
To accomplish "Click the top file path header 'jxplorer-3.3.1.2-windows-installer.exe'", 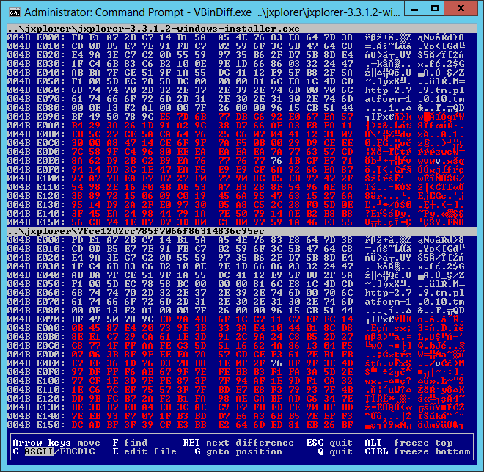I will pos(188,29).
